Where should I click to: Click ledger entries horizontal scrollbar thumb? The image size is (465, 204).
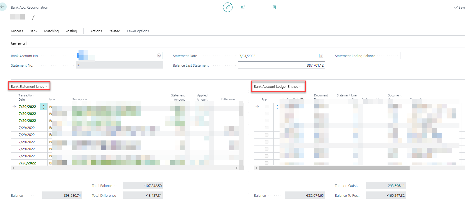pos(334,168)
